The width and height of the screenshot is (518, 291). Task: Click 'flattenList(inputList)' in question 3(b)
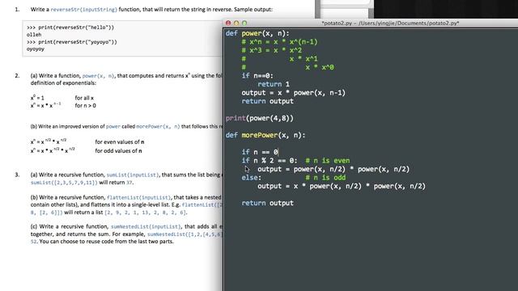138,197
